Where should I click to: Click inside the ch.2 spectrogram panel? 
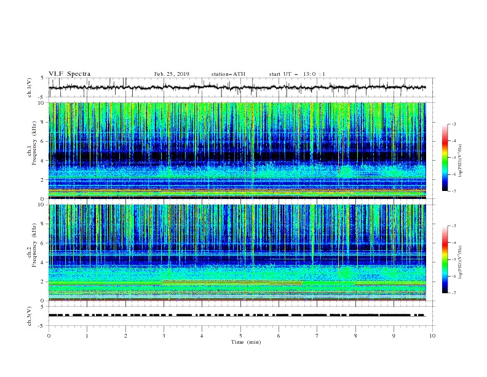[x=237, y=253]
